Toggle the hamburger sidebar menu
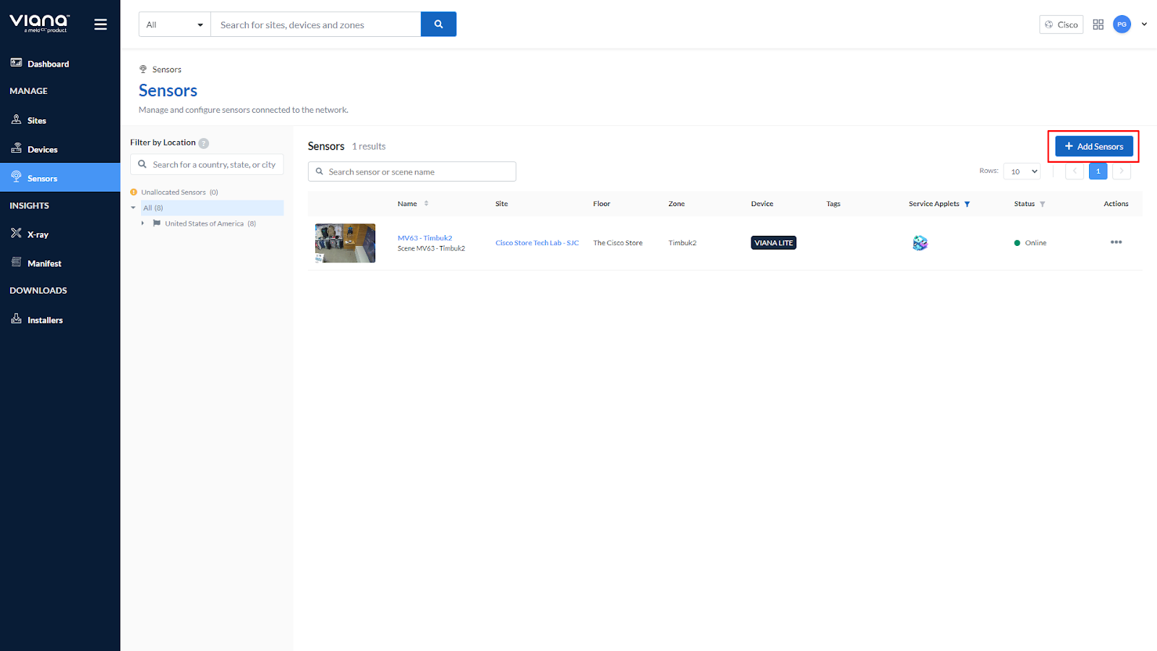Screen dimensions: 1157x651 101,25
